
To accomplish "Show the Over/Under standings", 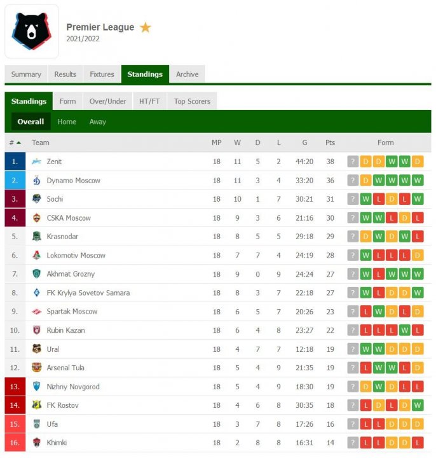I will point(107,101).
